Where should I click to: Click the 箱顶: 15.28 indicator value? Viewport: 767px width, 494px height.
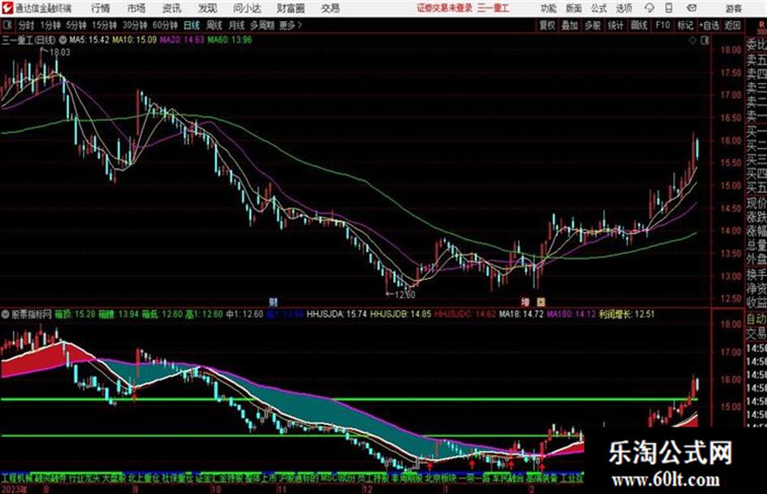[x=75, y=314]
